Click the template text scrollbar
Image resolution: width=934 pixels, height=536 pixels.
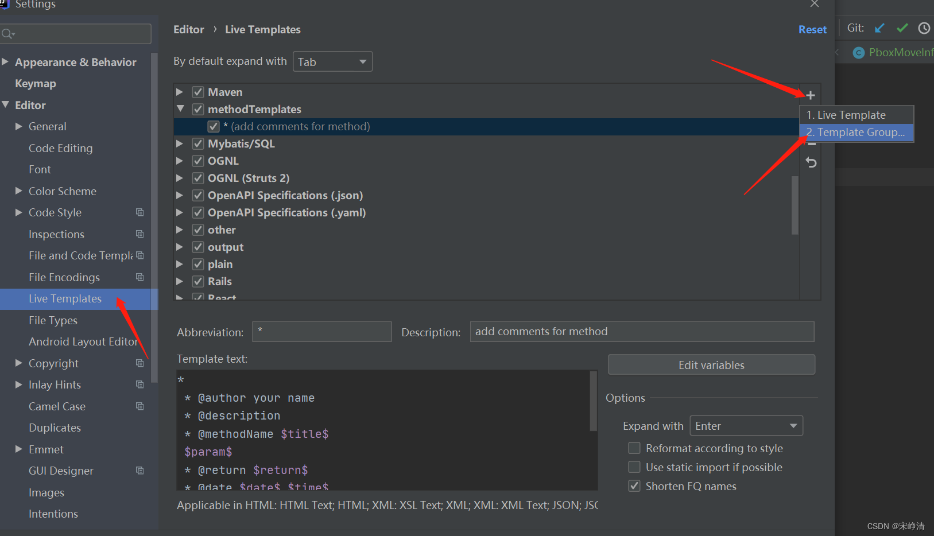click(x=594, y=401)
